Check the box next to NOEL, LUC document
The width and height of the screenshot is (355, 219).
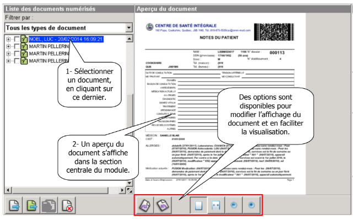(17, 39)
